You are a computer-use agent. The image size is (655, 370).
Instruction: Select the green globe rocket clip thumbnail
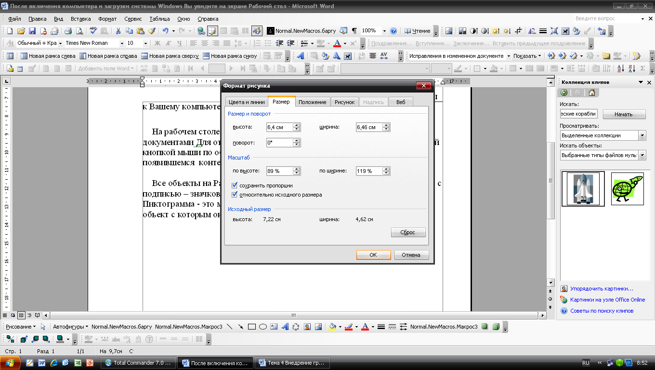628,189
